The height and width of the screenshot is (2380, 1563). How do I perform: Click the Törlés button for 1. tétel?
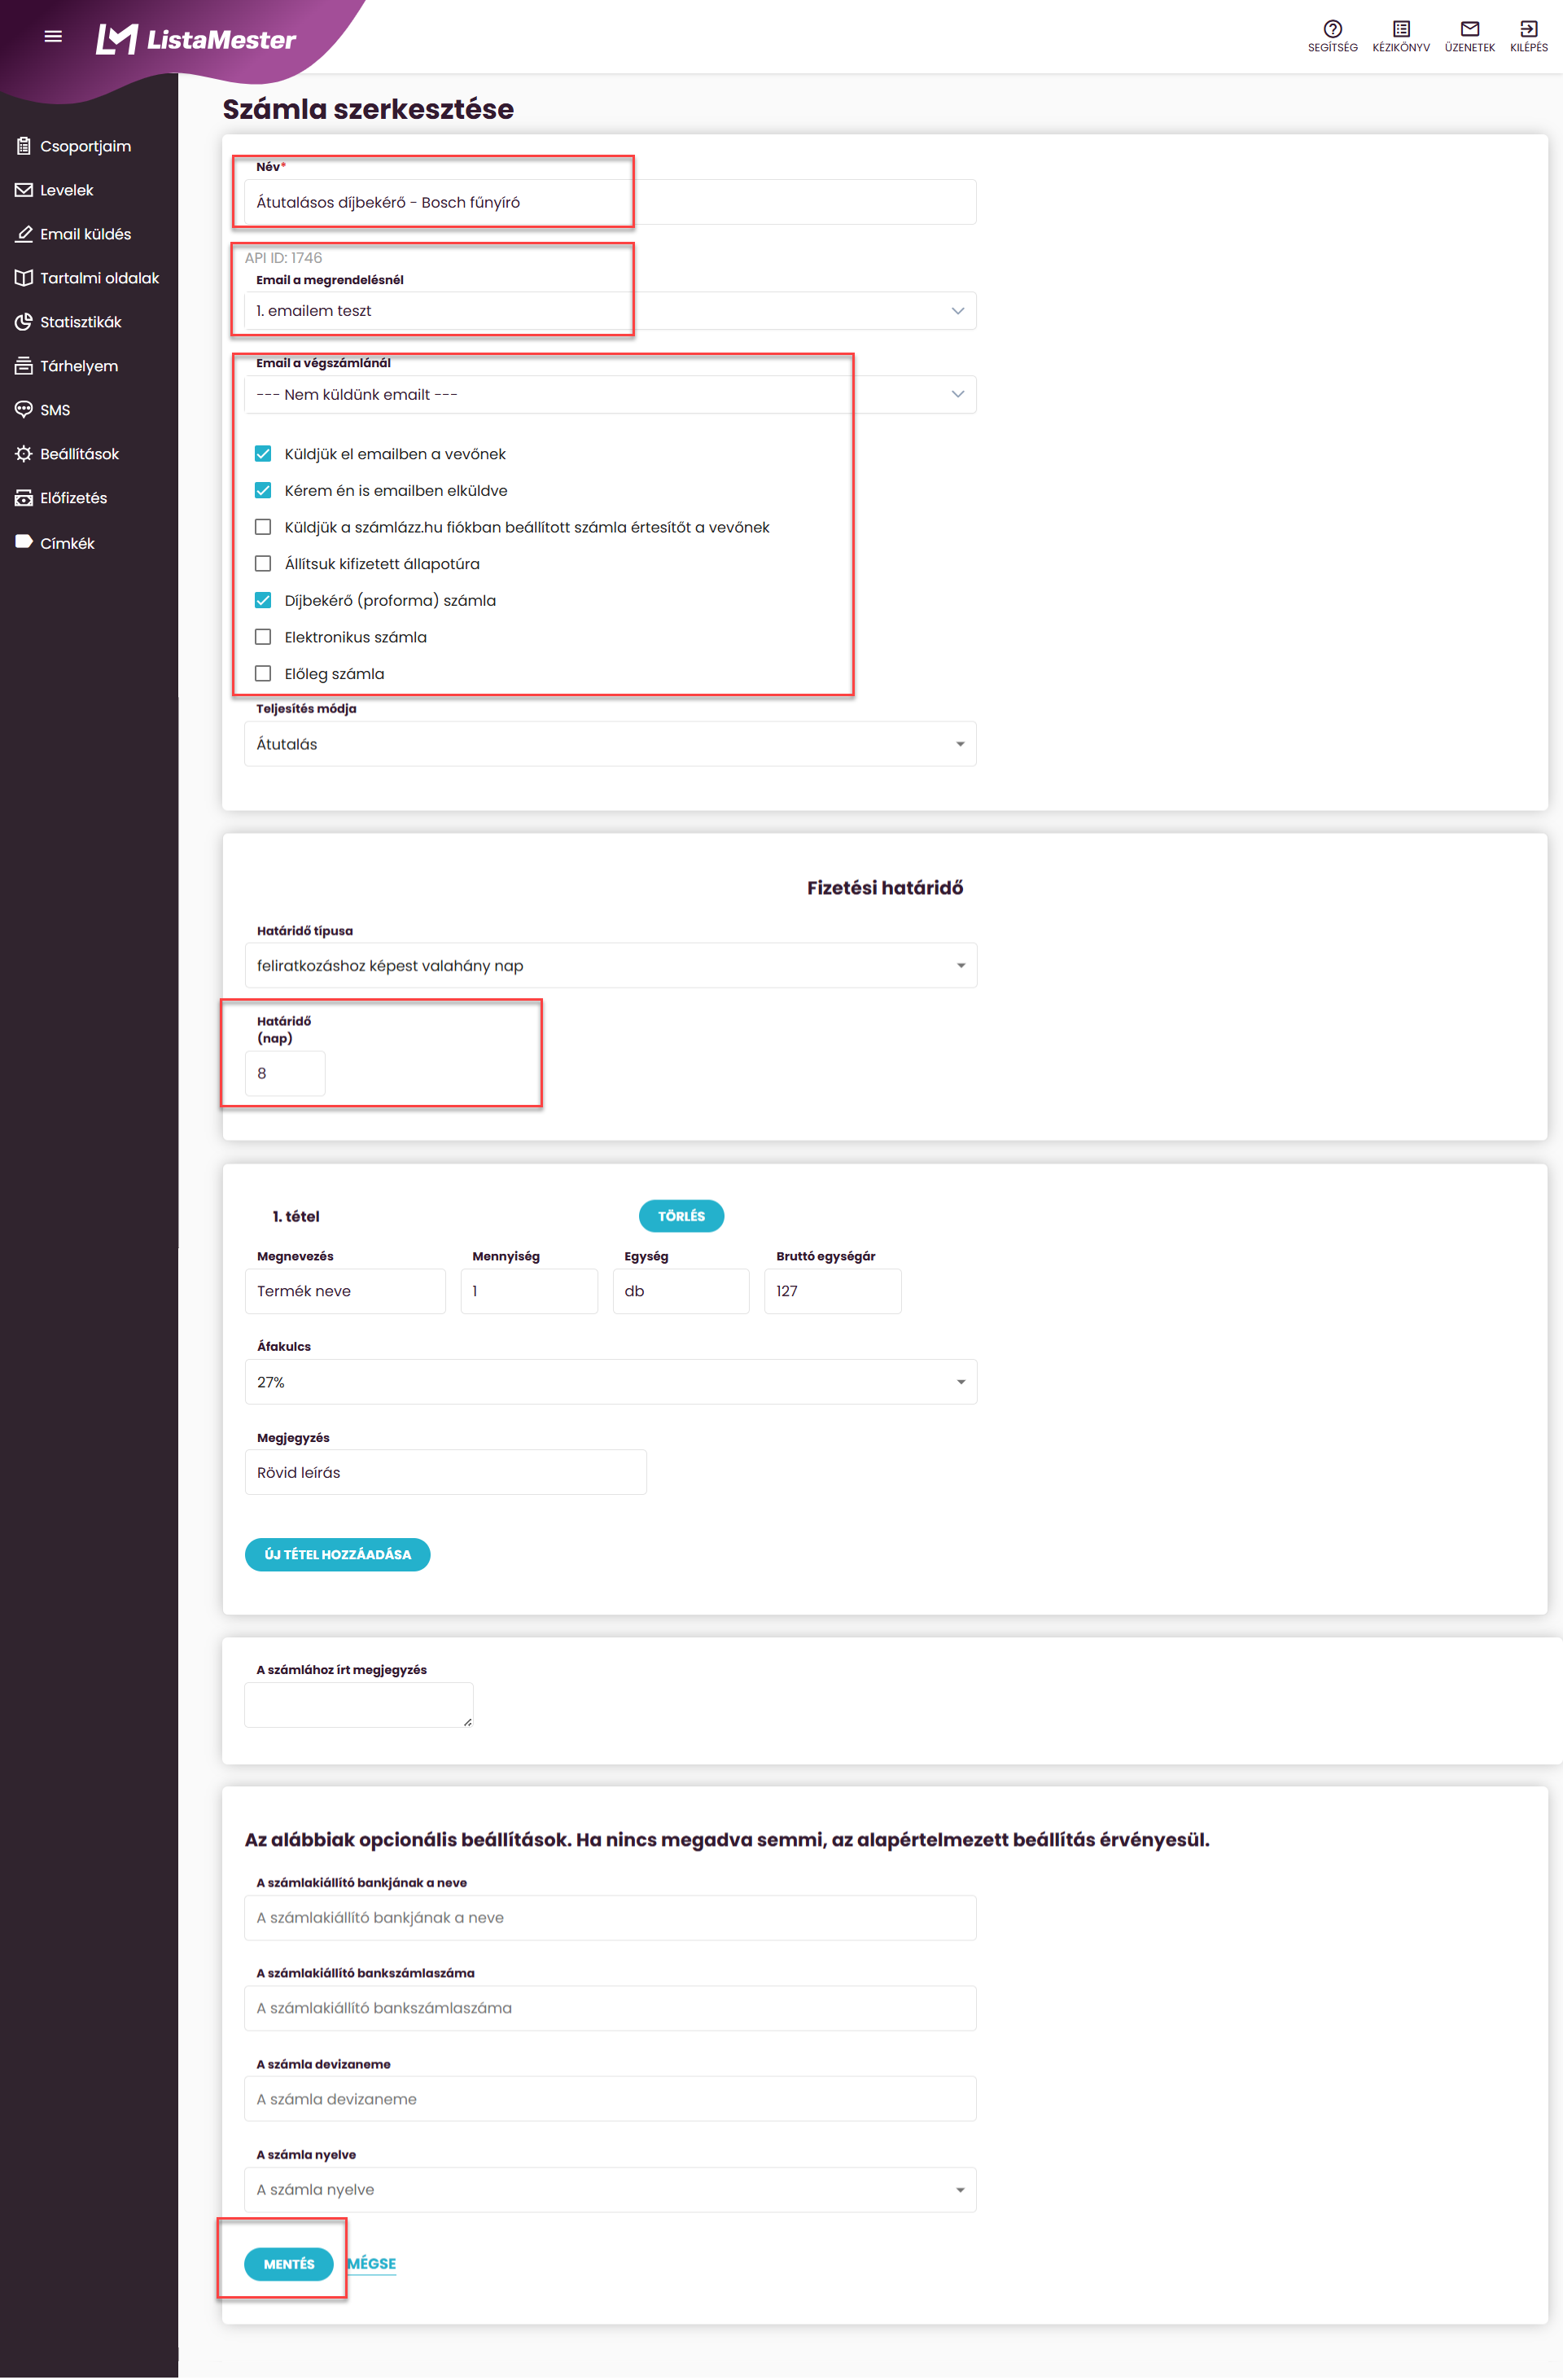coord(681,1216)
